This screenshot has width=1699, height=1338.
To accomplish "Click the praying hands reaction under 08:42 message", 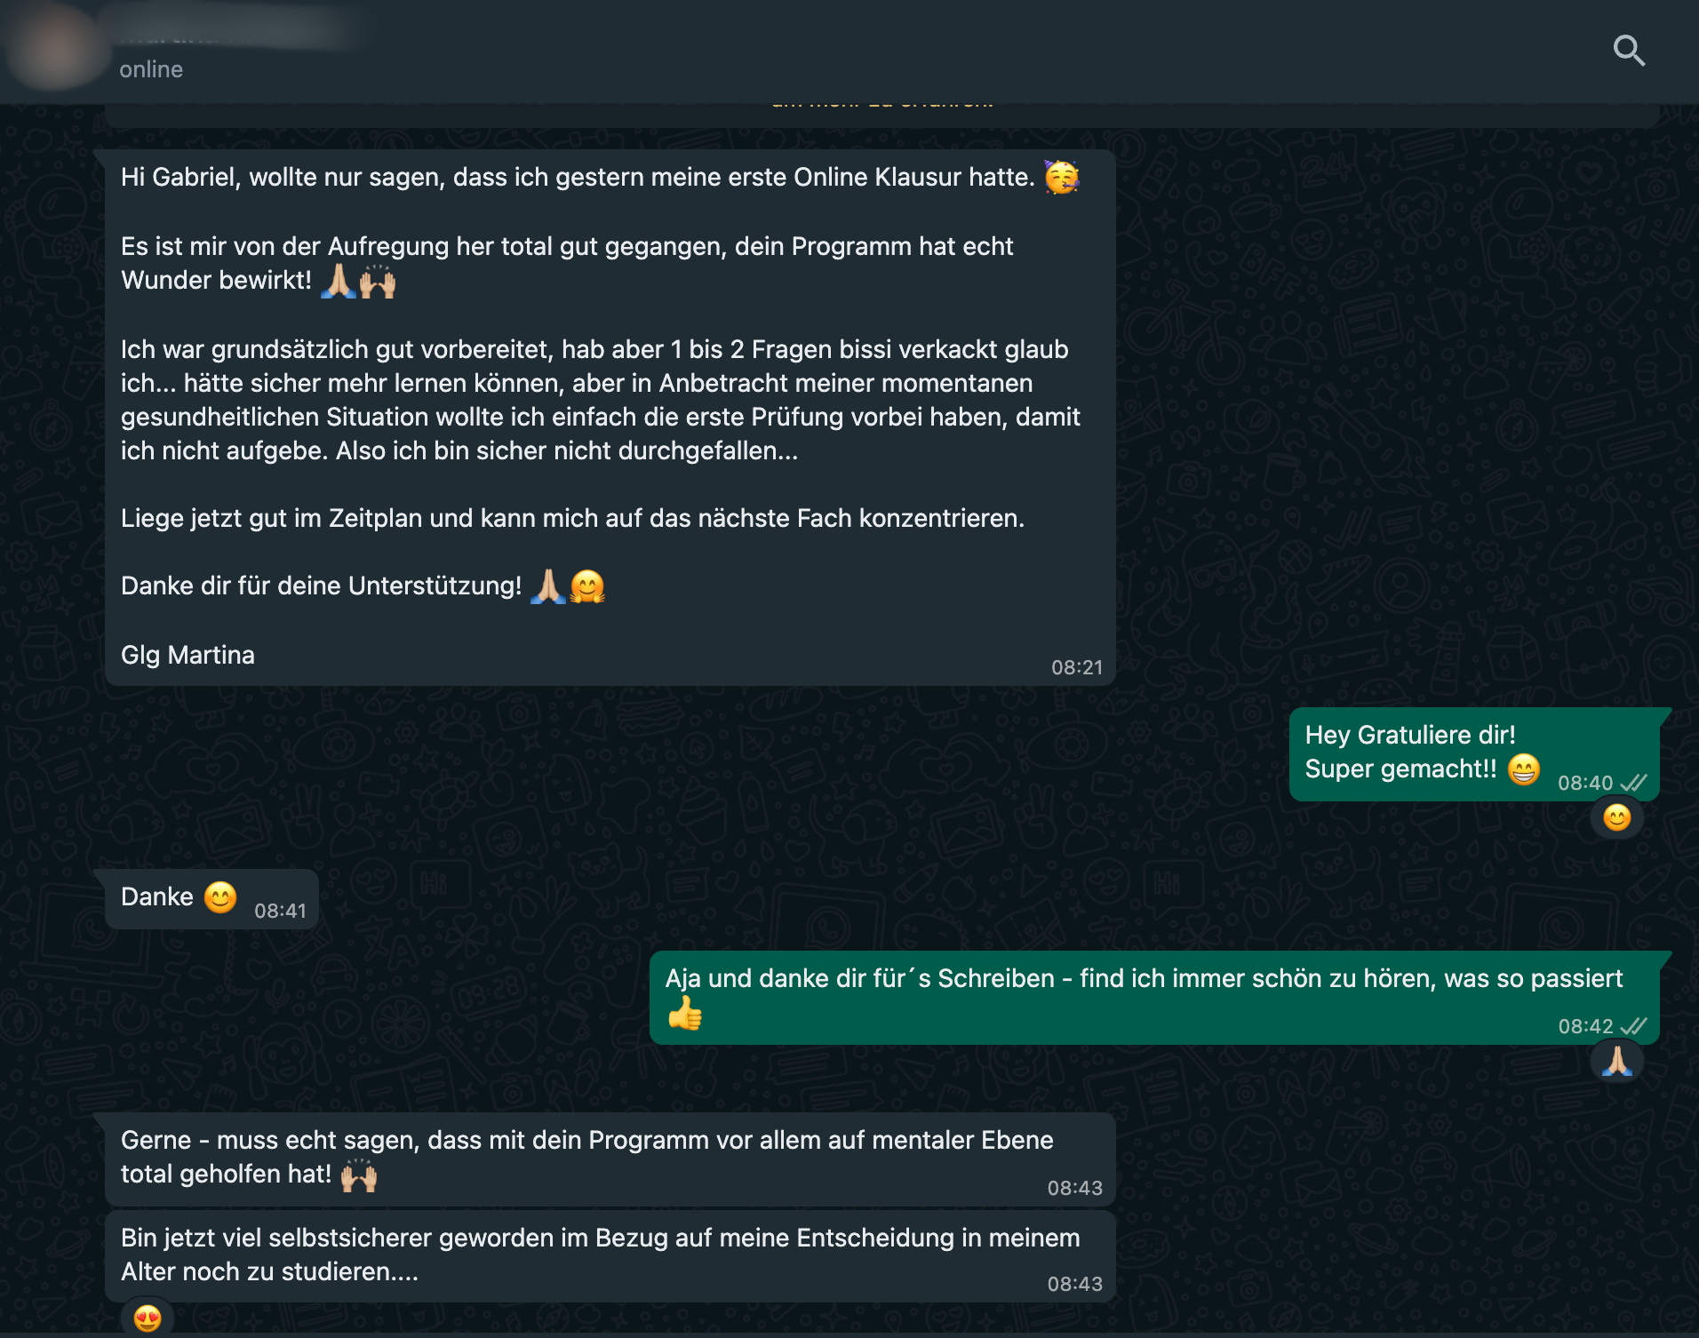I will coord(1616,1061).
